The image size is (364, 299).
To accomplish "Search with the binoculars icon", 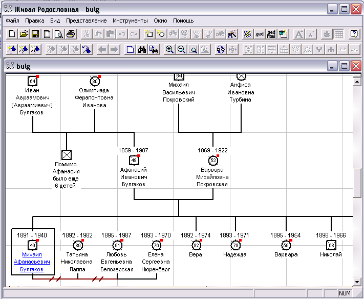I will coord(142,50).
